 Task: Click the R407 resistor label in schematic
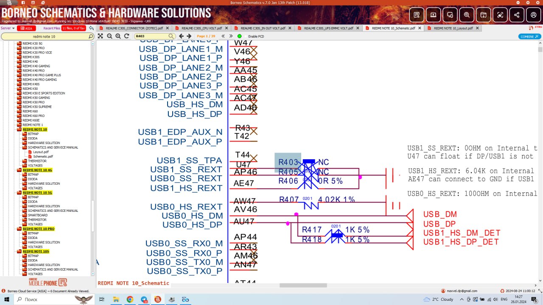pos(289,200)
